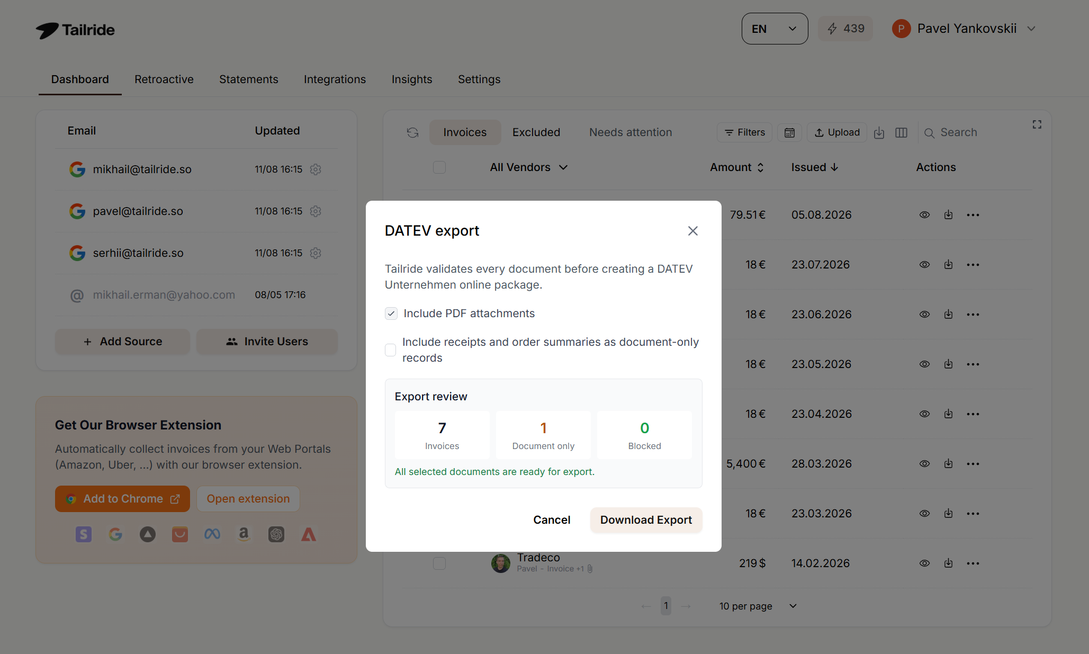Switch to the Dashboard tab
Viewport: 1089px width, 654px height.
click(x=80, y=79)
